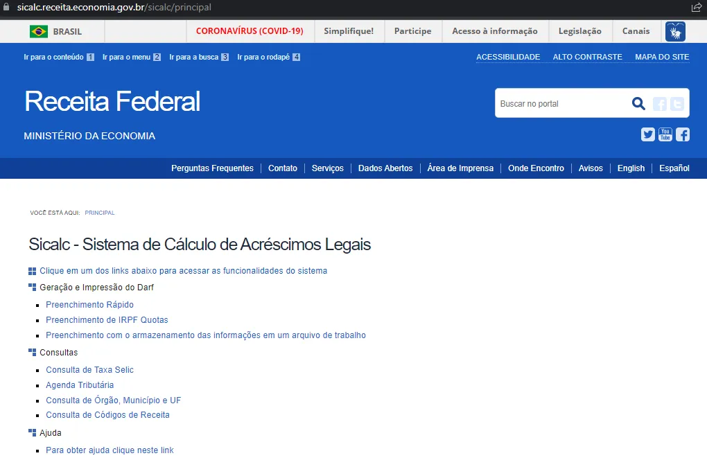Switch site language to Español
This screenshot has width=707, height=467.
coord(674,168)
